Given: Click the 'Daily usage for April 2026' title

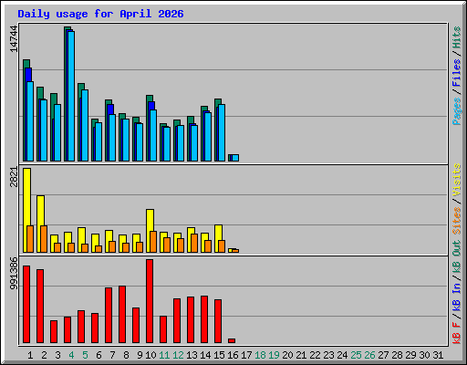Looking at the screenshot, I should [x=100, y=14].
